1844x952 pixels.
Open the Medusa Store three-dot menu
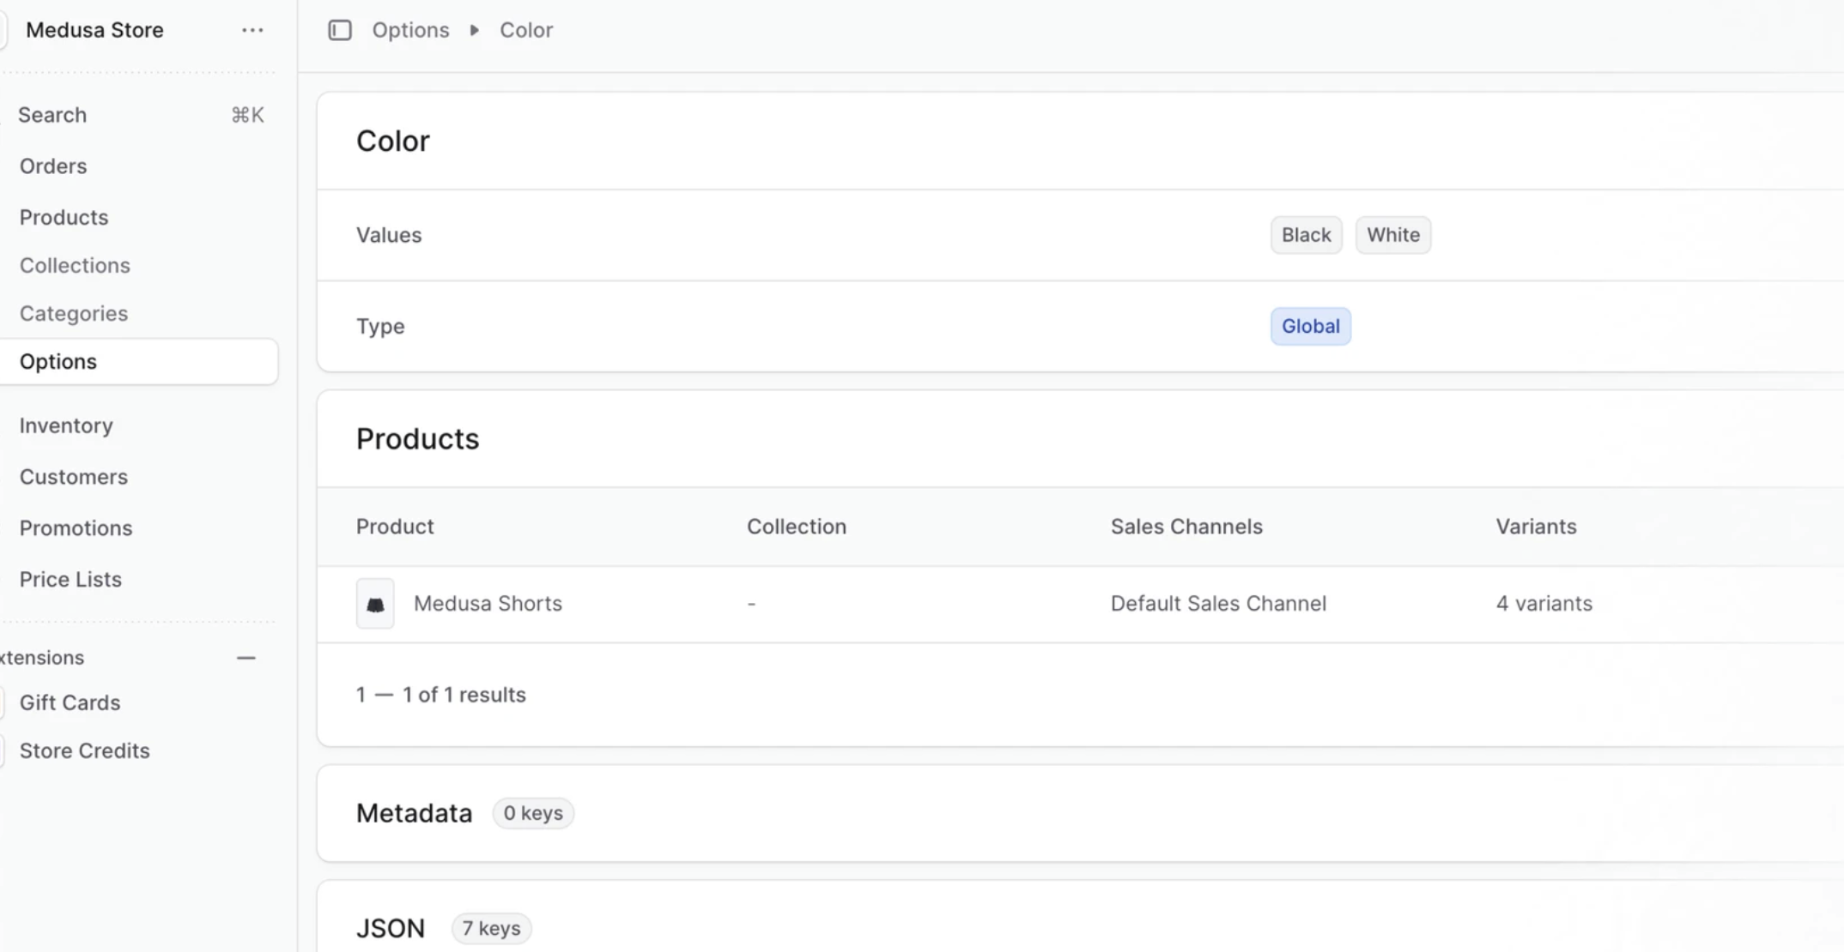(252, 30)
